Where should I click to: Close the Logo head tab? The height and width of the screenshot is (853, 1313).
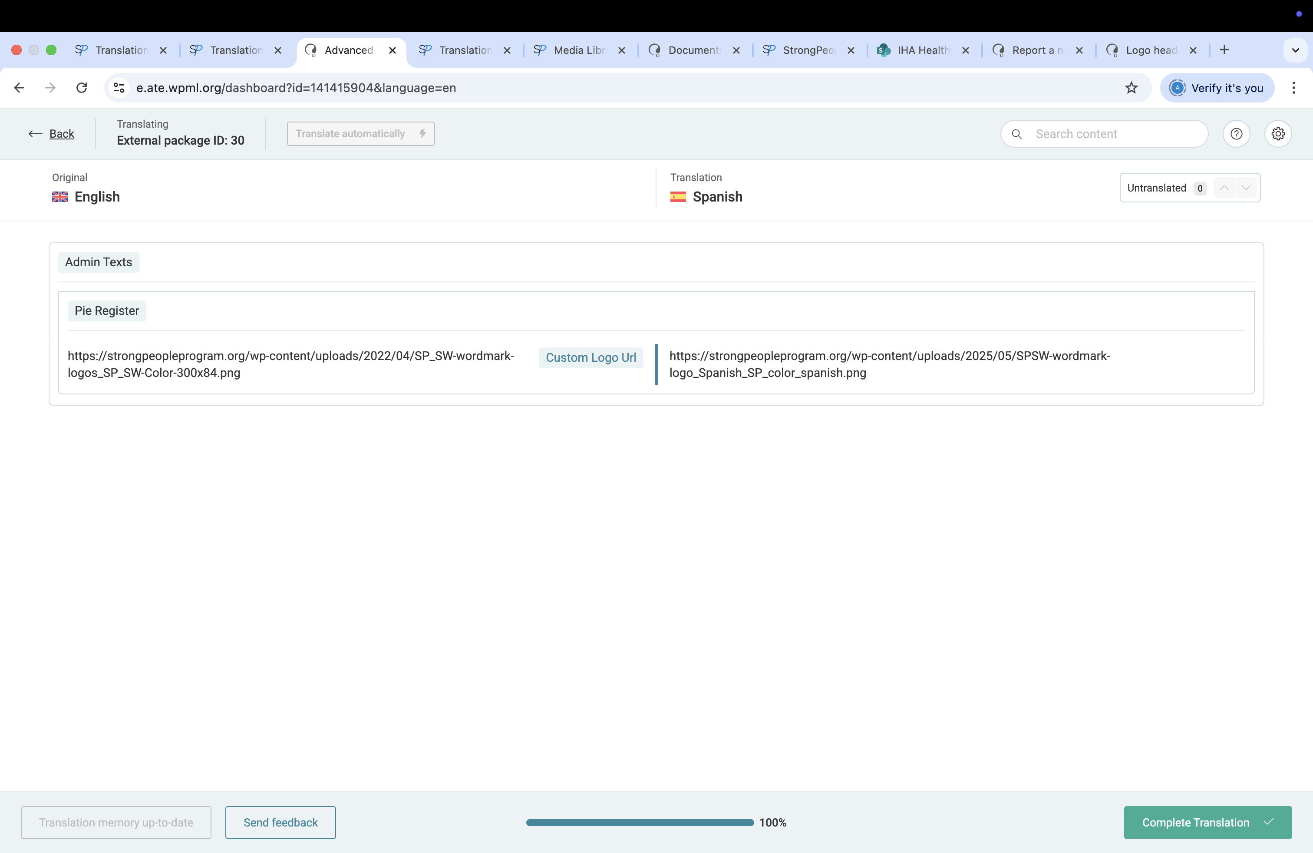pyautogui.click(x=1193, y=50)
